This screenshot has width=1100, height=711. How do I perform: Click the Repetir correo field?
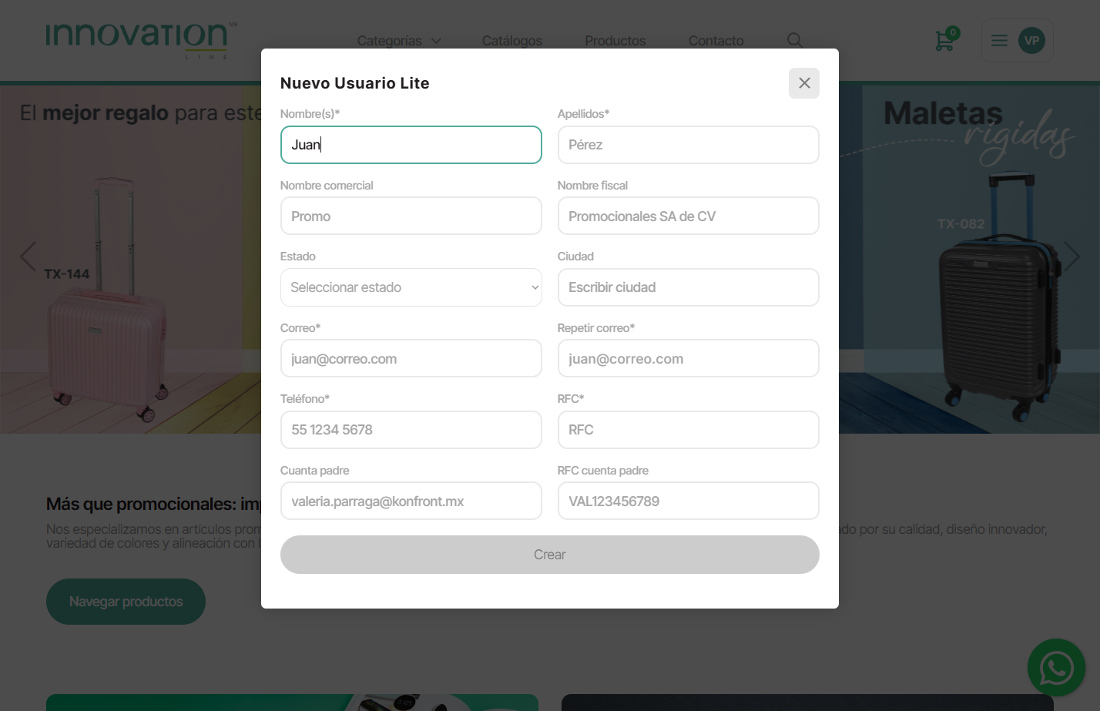tap(689, 358)
